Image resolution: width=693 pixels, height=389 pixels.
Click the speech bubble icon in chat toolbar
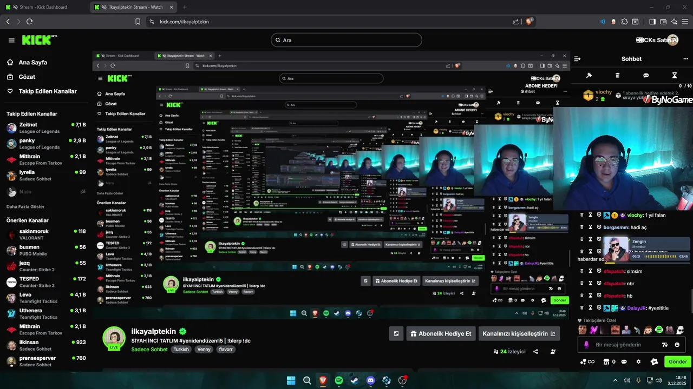point(646,75)
